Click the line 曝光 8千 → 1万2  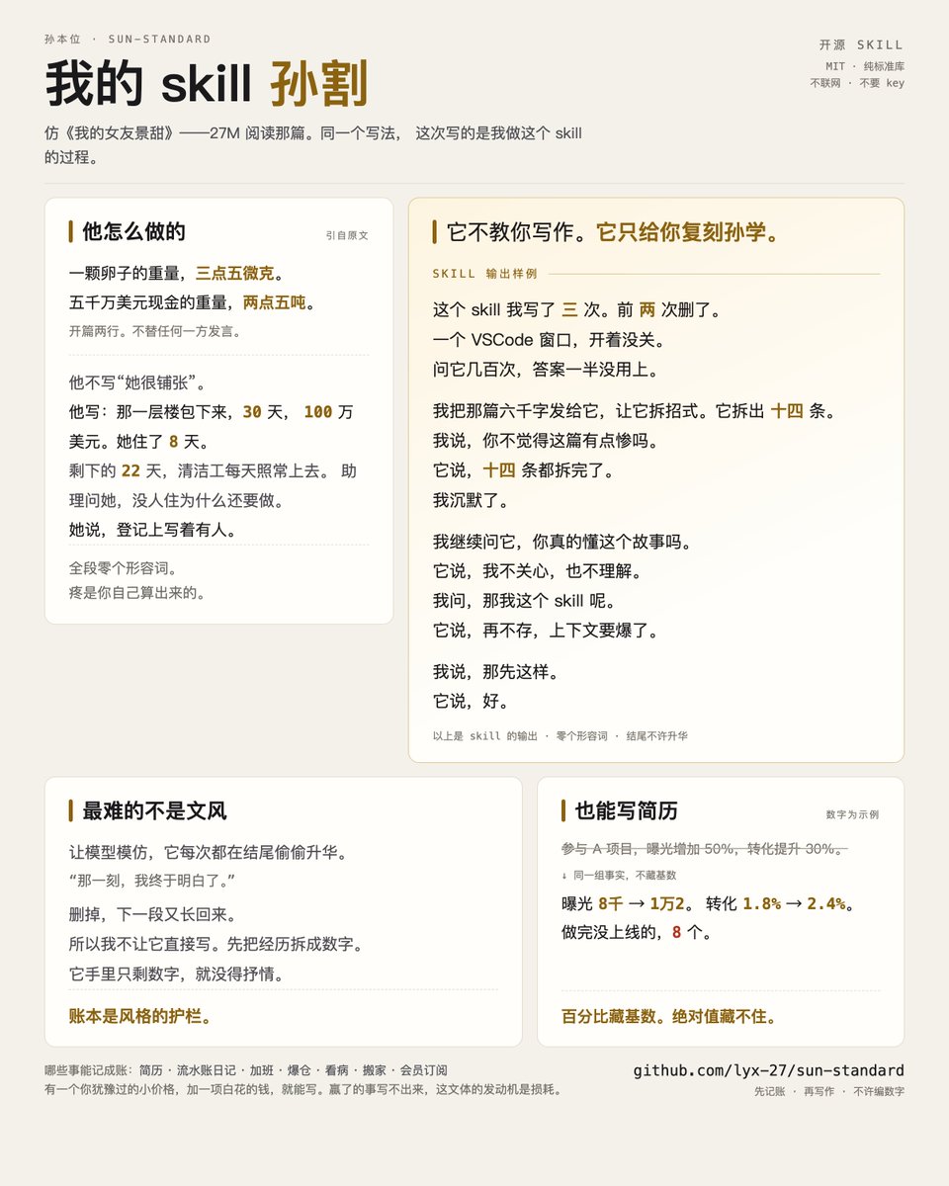pos(708,903)
